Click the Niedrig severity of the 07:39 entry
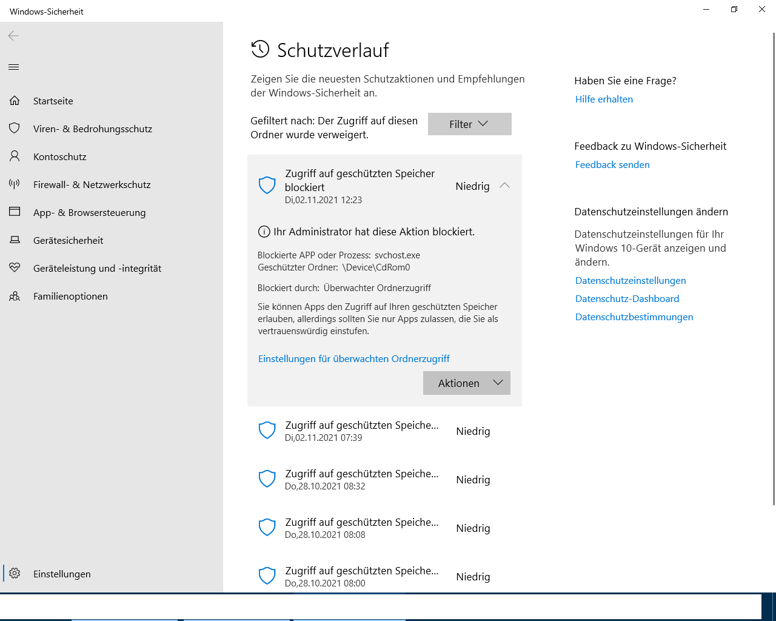The image size is (776, 621). (x=473, y=431)
